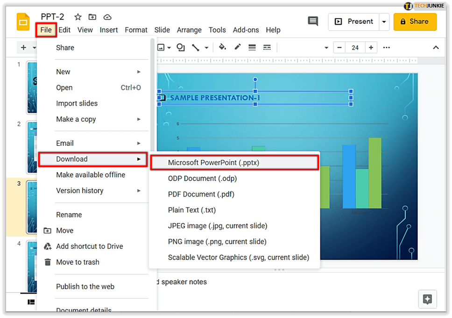This screenshot has height=318, width=452.
Task: Collapse the toolbar with the up chevron
Action: click(x=436, y=47)
